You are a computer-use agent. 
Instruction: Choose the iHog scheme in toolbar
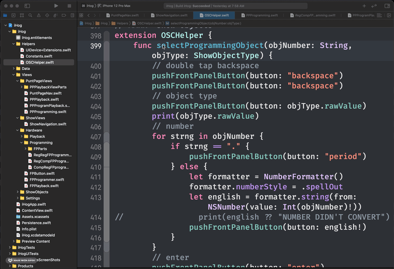point(88,6)
